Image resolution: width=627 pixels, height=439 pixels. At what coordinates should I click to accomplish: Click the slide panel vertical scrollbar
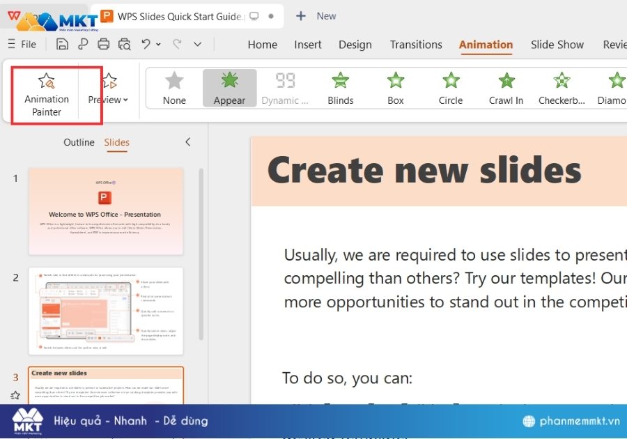click(201, 254)
